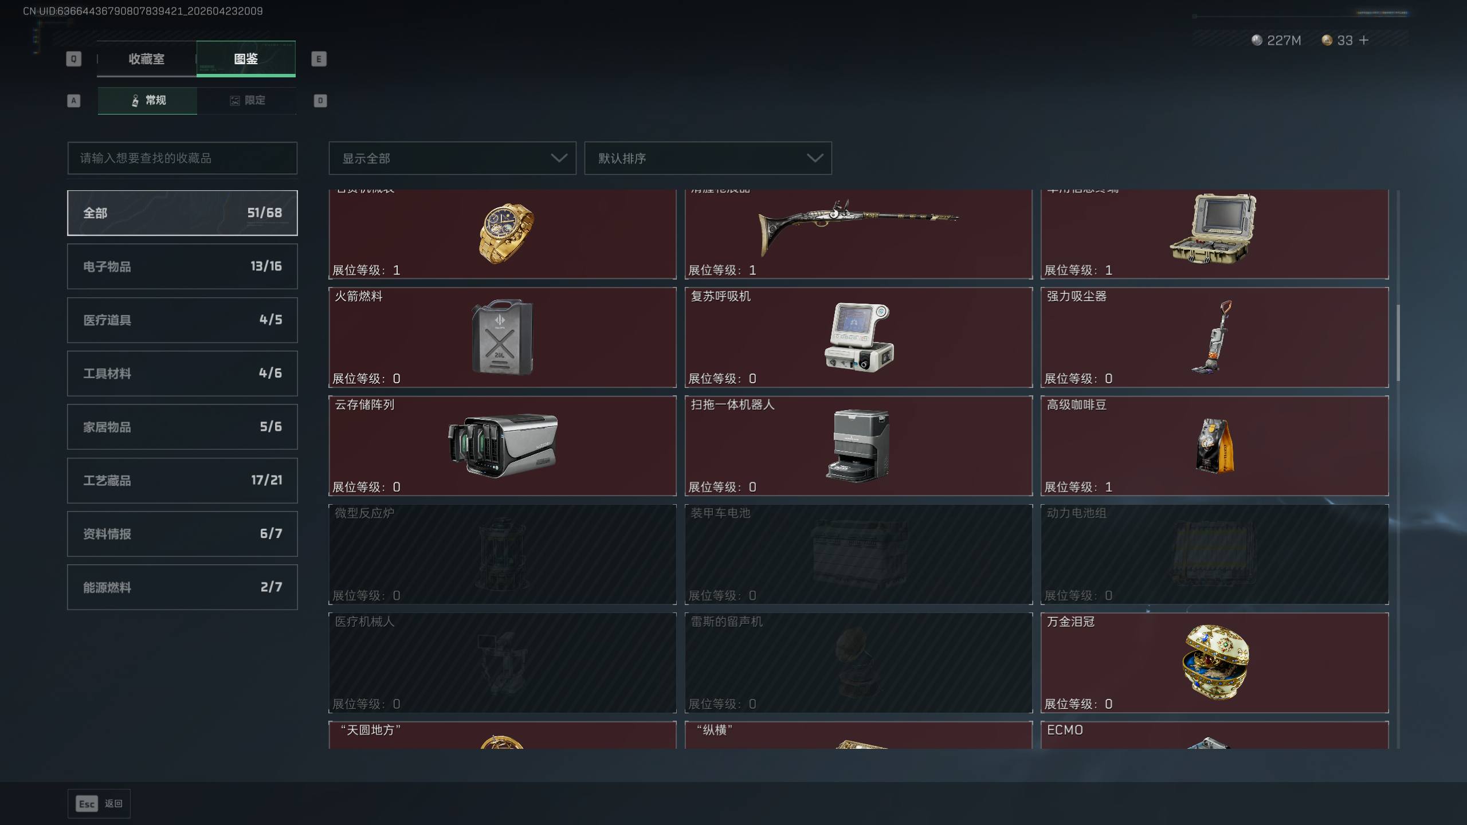The height and width of the screenshot is (825, 1467).
Task: Open the 默认排序 sort dropdown
Action: [708, 158]
